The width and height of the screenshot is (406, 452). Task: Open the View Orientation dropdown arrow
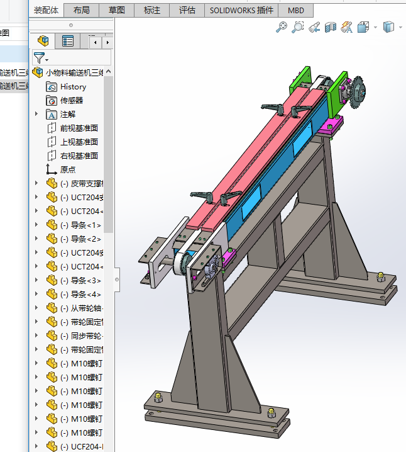pos(375,28)
